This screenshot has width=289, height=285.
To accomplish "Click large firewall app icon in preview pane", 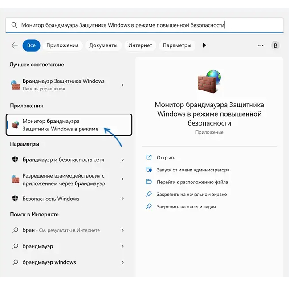I will [209, 81].
